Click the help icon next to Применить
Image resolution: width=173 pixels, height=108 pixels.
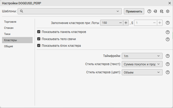149,11
